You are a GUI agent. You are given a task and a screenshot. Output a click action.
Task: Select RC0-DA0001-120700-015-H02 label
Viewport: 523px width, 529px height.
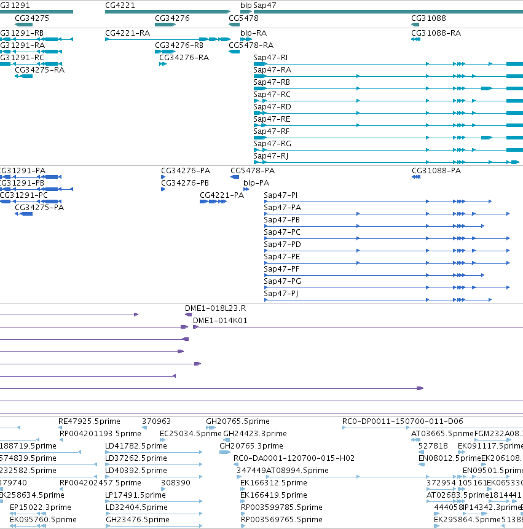[294, 458]
